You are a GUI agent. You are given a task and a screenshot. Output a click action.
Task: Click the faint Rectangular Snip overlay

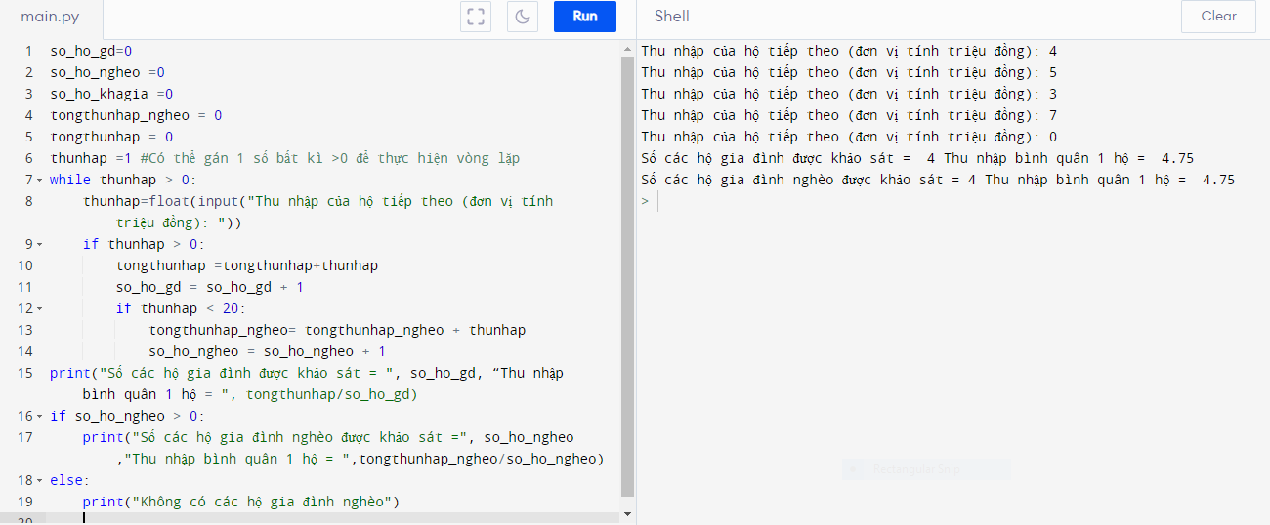point(924,469)
